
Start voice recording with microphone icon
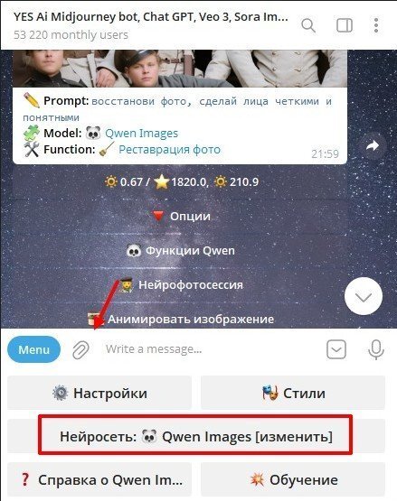pyautogui.click(x=376, y=349)
